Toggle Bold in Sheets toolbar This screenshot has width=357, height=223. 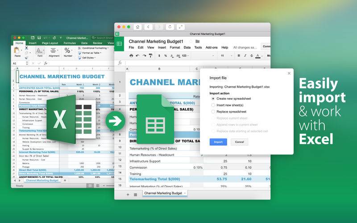pyautogui.click(x=239, y=55)
